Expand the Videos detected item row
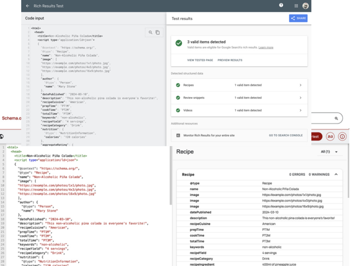 [x=239, y=110]
